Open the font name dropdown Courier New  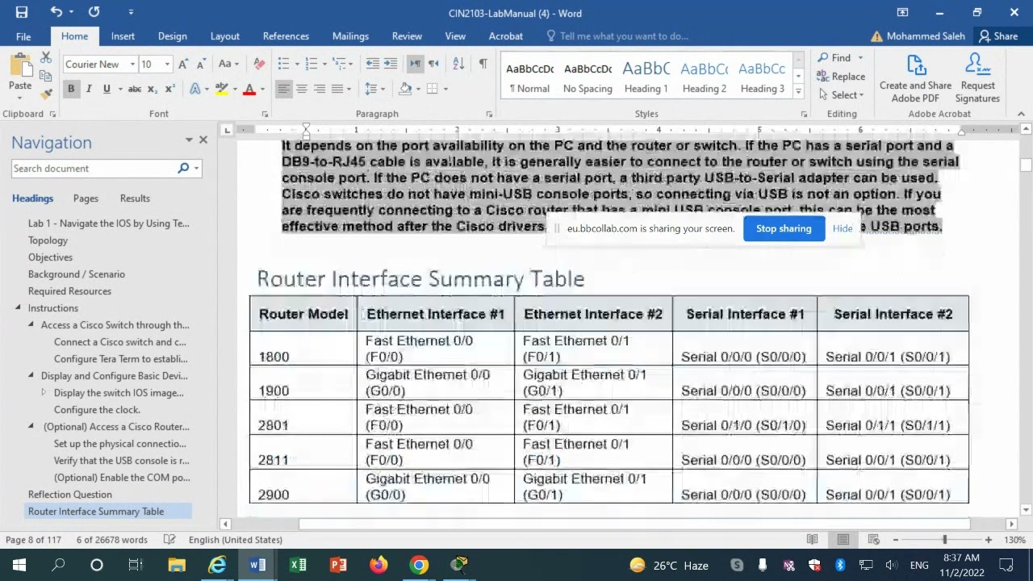(132, 64)
